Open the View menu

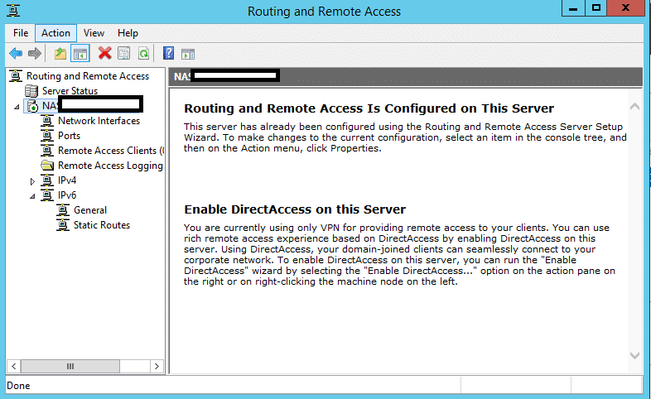94,33
